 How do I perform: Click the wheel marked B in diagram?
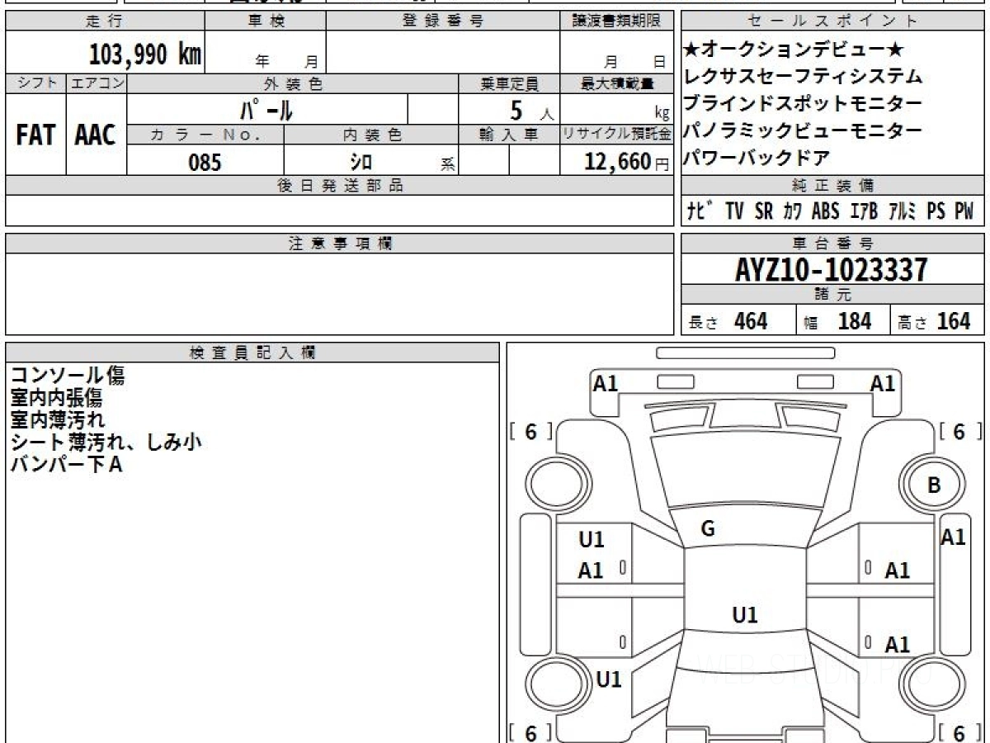[933, 485]
